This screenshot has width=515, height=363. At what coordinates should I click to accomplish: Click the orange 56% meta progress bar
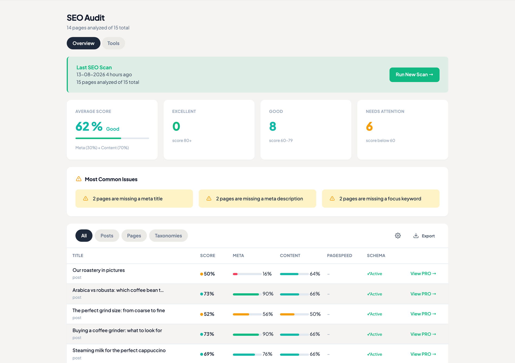(247, 314)
